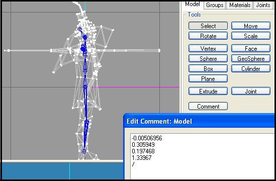Create a Sphere primitive
This screenshot has width=276, height=181.
[x=208, y=58]
